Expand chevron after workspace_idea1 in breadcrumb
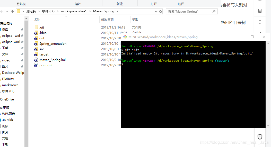Screen dimensions: 271x147 (x=90, y=11)
